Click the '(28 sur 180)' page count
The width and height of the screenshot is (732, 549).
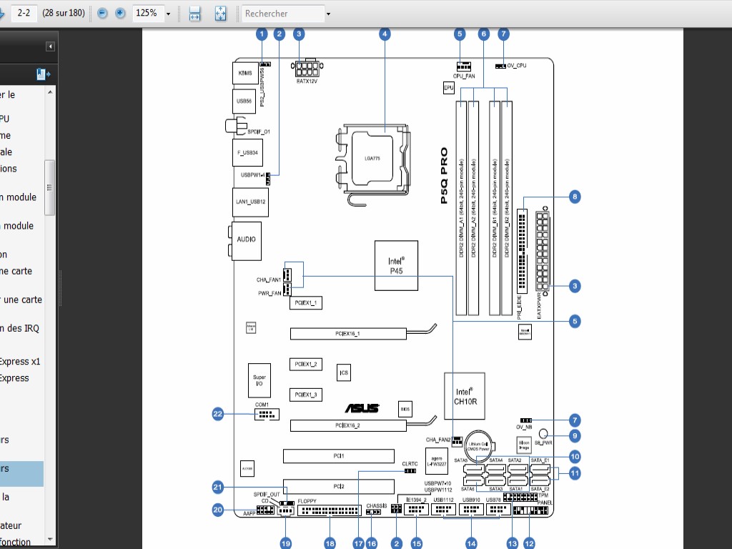pyautogui.click(x=64, y=13)
